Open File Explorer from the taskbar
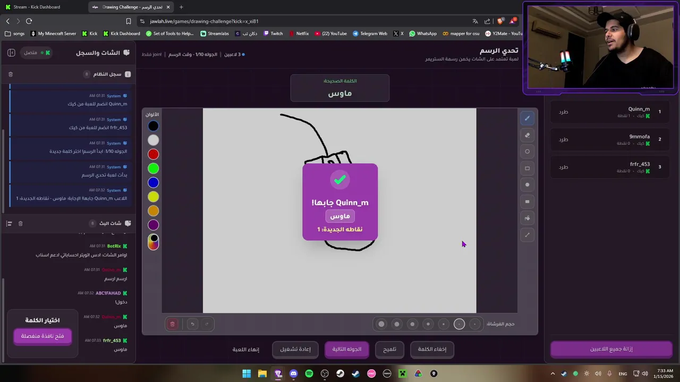 click(x=262, y=374)
